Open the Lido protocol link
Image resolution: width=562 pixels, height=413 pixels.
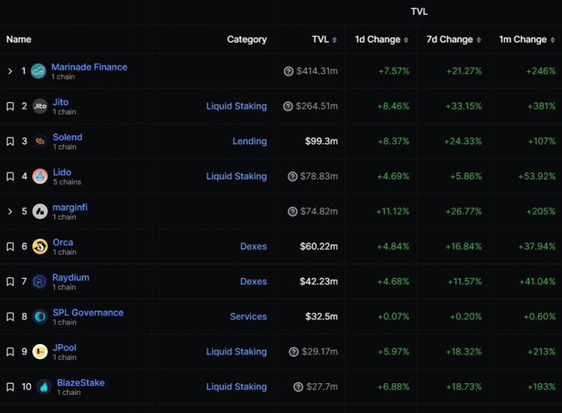point(62,172)
